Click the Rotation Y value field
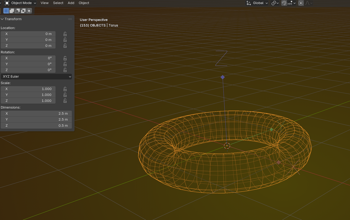The height and width of the screenshot is (220, 350). [x=28, y=64]
